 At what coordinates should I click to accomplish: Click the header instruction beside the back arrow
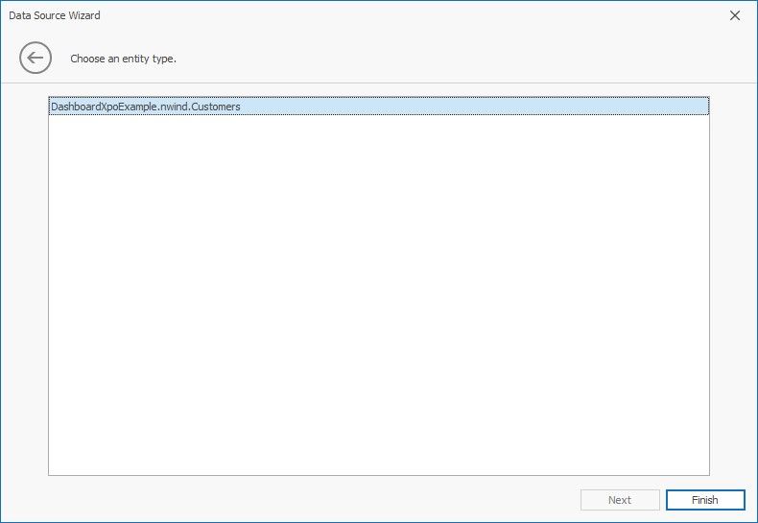123,59
